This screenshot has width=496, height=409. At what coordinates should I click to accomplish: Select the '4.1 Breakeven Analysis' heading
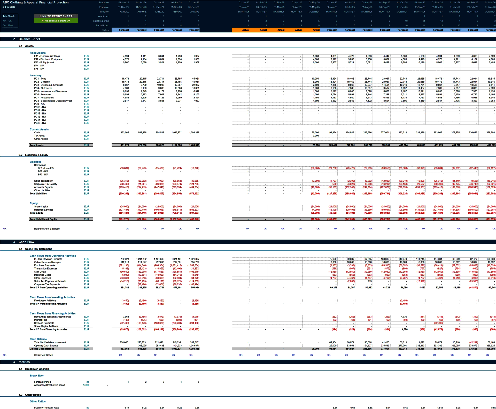click(34, 369)
